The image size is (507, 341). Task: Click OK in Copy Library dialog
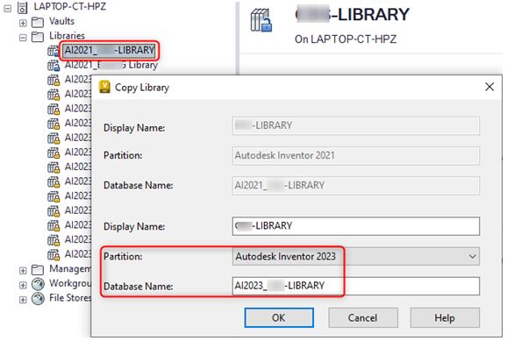(279, 317)
